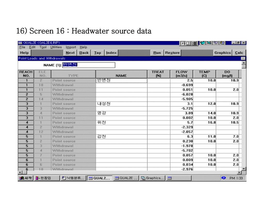This screenshot has width=264, height=198.
Task: Select the 반변천 name cell
Action: point(121,80)
